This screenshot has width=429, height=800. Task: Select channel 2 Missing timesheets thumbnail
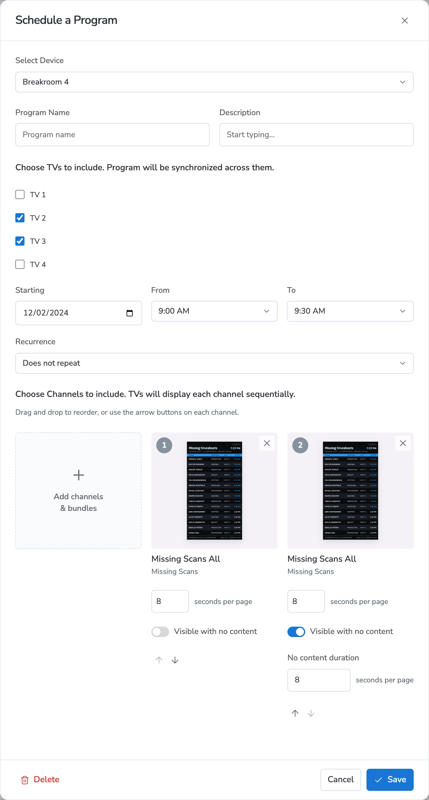tap(351, 491)
